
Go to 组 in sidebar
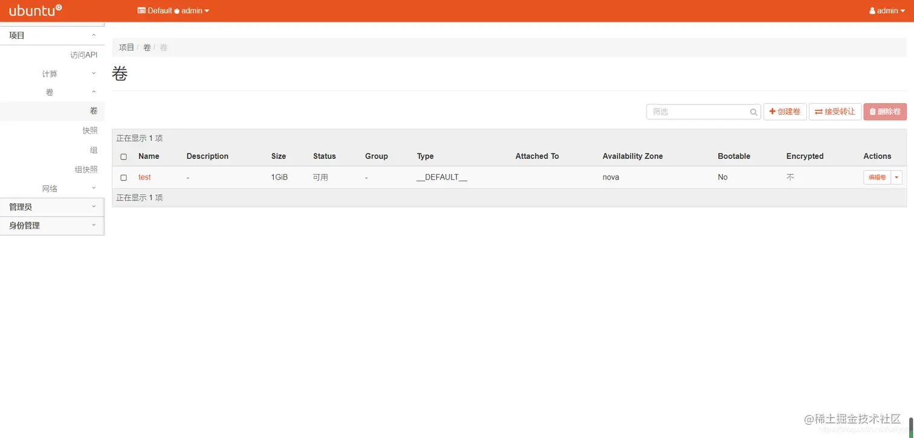point(94,150)
